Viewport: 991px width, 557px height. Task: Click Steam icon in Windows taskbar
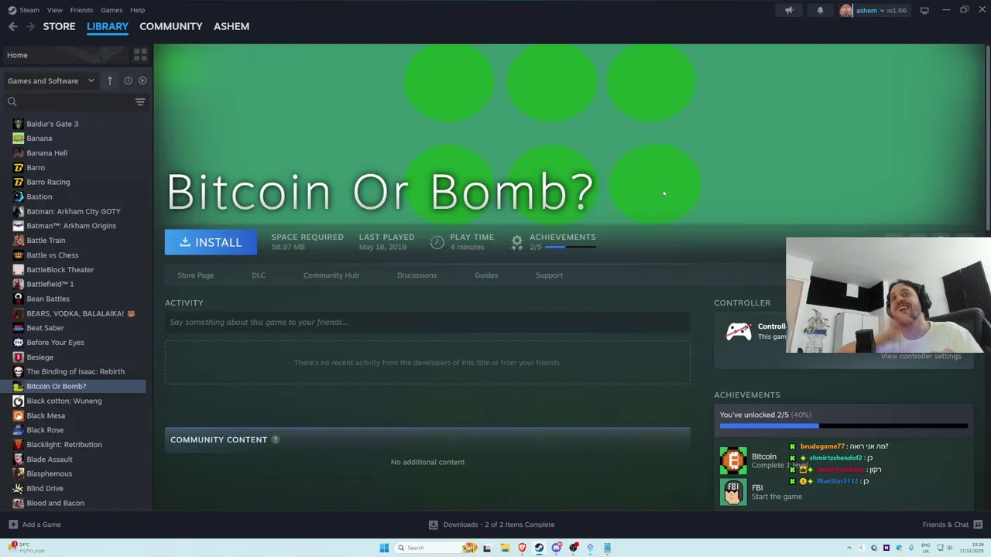pyautogui.click(x=539, y=548)
